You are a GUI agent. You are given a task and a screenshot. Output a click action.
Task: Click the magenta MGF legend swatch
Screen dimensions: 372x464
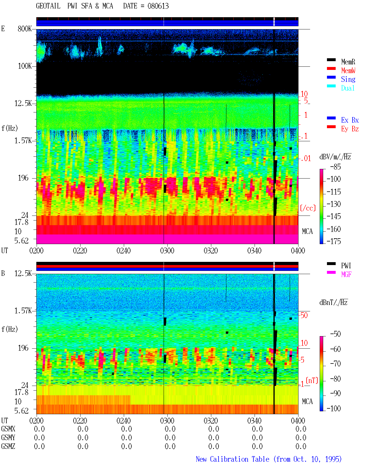[x=331, y=272]
